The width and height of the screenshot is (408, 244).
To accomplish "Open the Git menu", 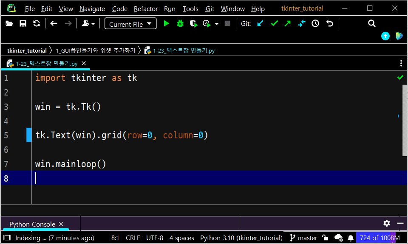I will coord(210,9).
